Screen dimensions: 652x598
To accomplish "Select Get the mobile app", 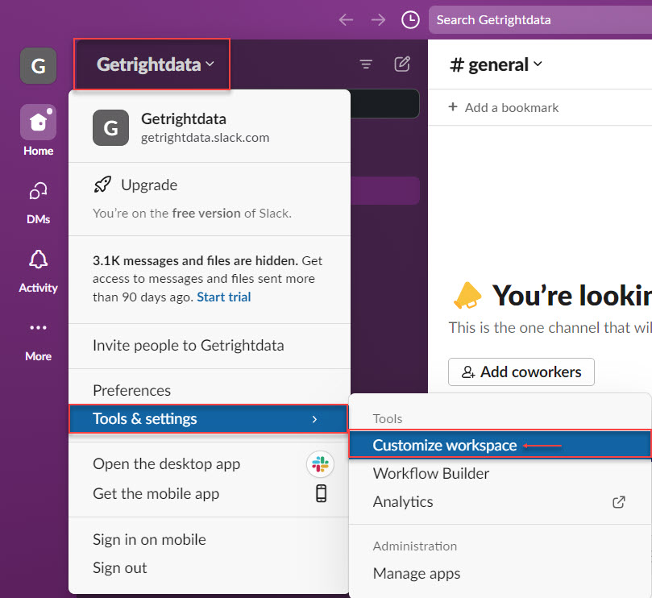I will click(210, 493).
